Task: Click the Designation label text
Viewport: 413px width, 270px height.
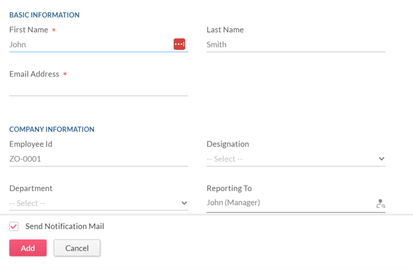Action: (228, 144)
